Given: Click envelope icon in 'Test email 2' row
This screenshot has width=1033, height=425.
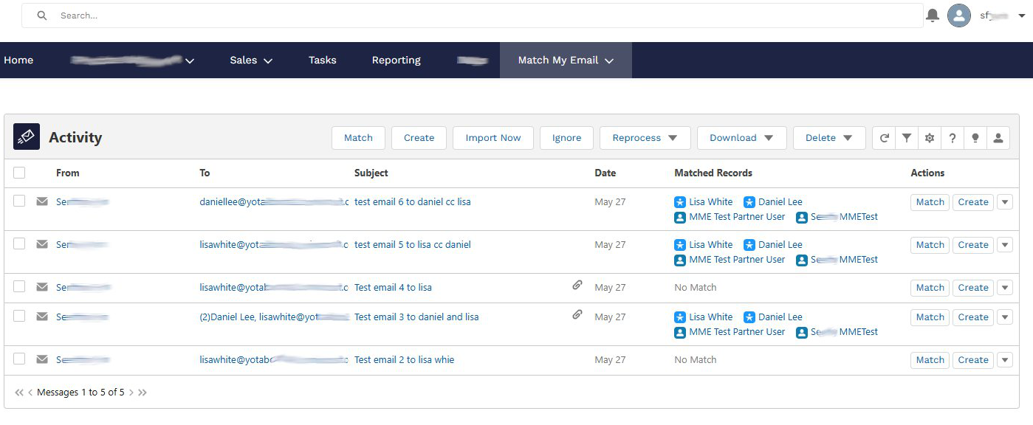Looking at the screenshot, I should click(42, 359).
